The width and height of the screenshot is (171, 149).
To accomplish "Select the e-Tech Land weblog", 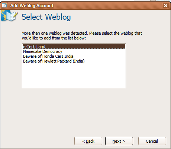I will click(74, 47).
